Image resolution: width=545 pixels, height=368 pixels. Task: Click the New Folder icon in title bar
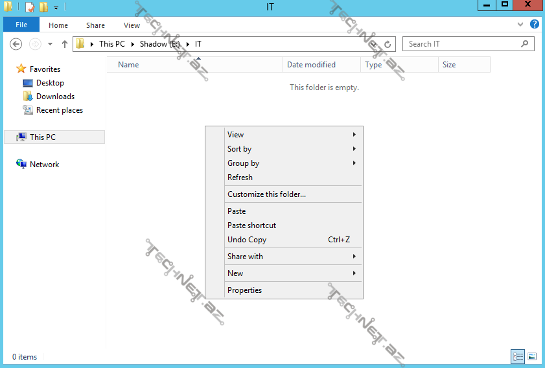(43, 7)
